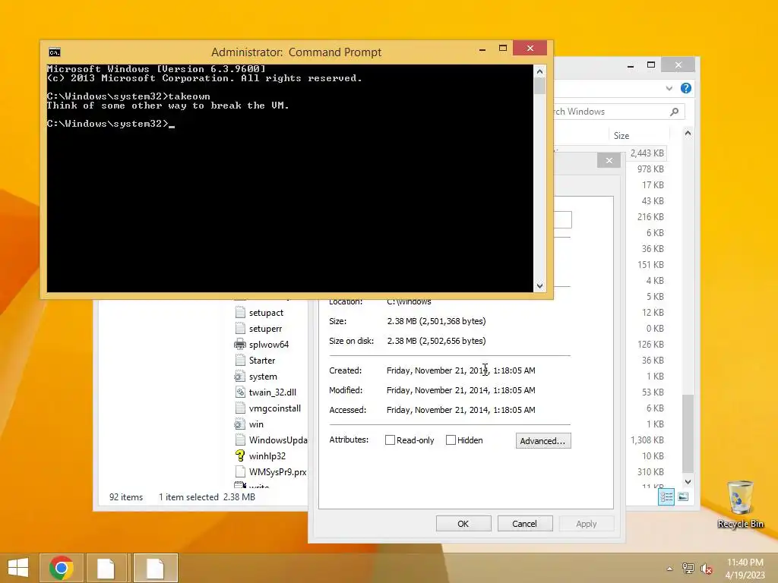Click the muted volume tray icon
The image size is (778, 583).
pos(707,569)
